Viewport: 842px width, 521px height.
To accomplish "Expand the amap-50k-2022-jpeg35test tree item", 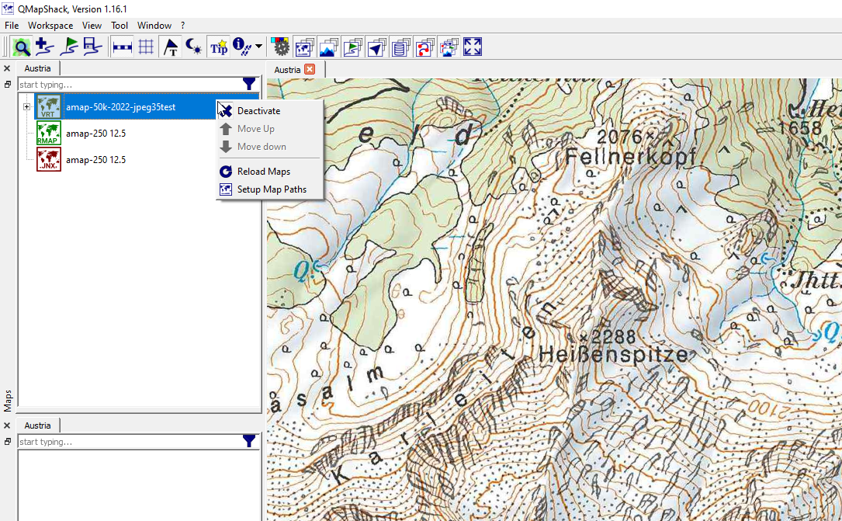I will [26, 107].
